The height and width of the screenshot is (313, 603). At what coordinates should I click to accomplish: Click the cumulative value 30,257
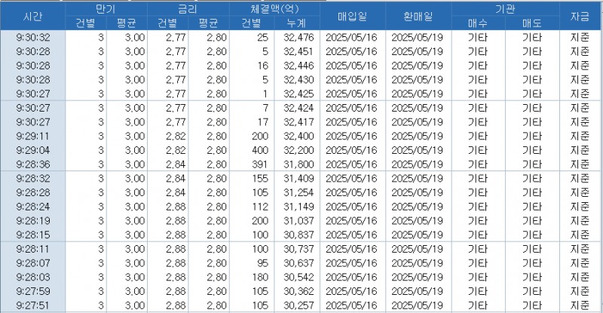[x=298, y=305]
